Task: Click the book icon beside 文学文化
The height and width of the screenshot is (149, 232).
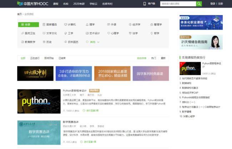Action: [44, 33]
